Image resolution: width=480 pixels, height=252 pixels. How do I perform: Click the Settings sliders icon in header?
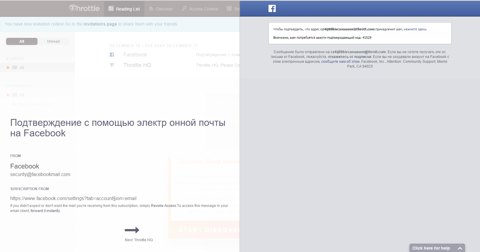click(229, 9)
